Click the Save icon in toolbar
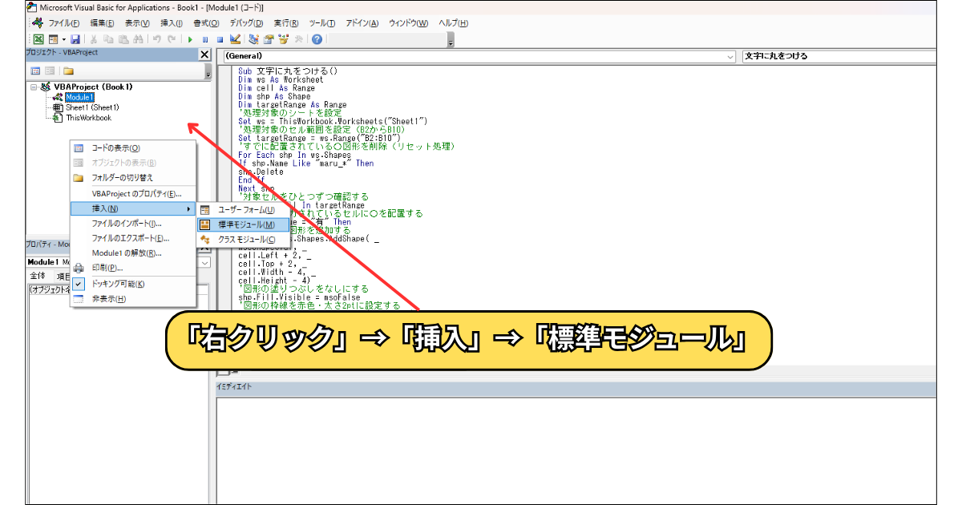 pos(75,38)
